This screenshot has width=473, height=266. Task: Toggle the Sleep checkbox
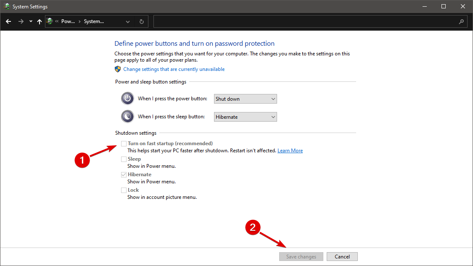[124, 159]
